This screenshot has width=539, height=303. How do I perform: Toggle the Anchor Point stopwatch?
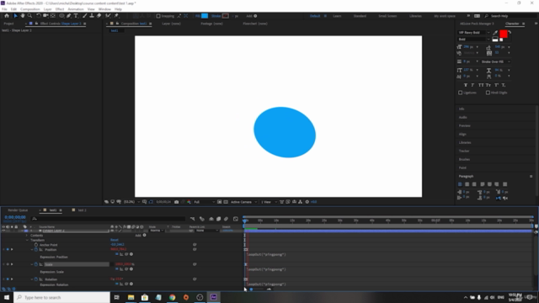[36, 245]
